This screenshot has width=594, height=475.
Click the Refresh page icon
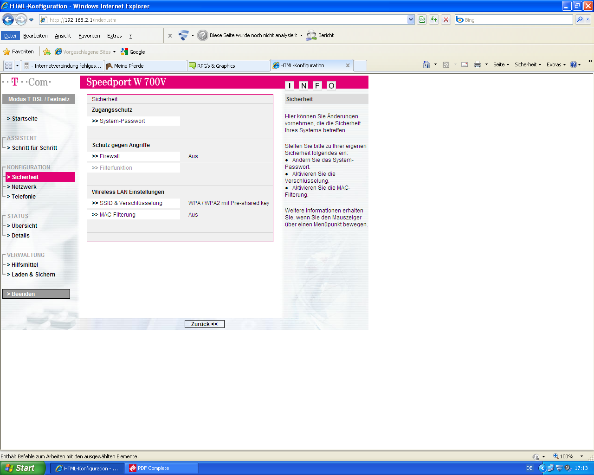click(x=434, y=19)
